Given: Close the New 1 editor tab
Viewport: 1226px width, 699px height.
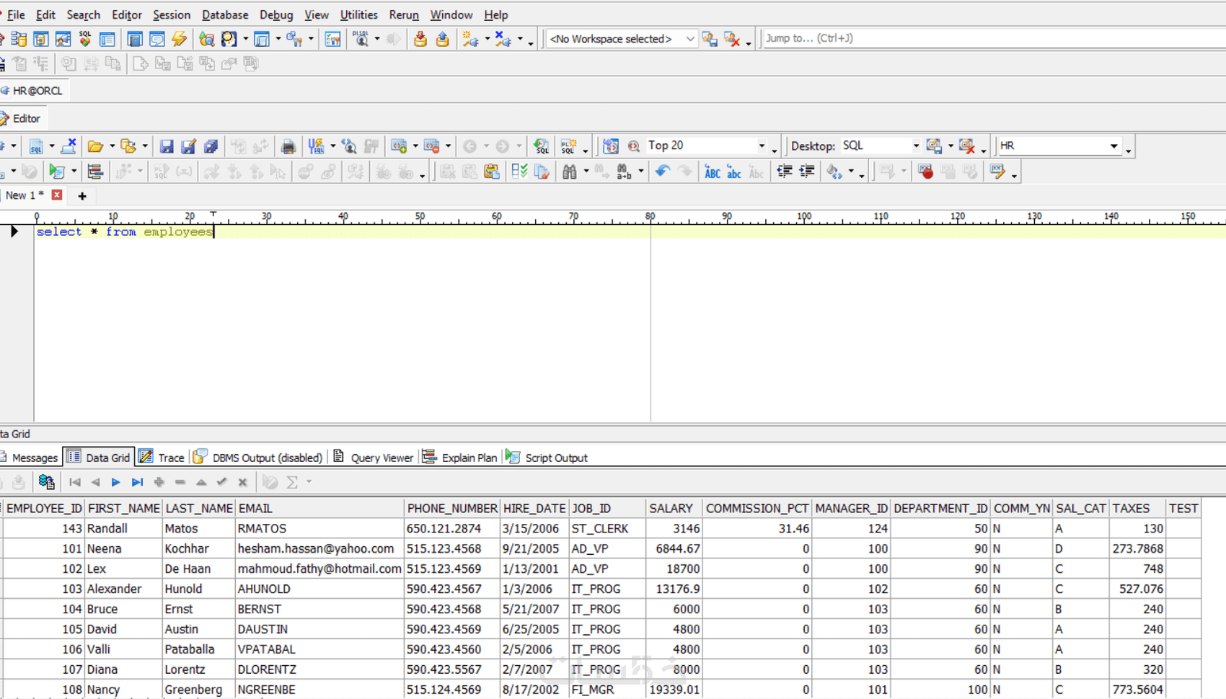Looking at the screenshot, I should coord(57,195).
